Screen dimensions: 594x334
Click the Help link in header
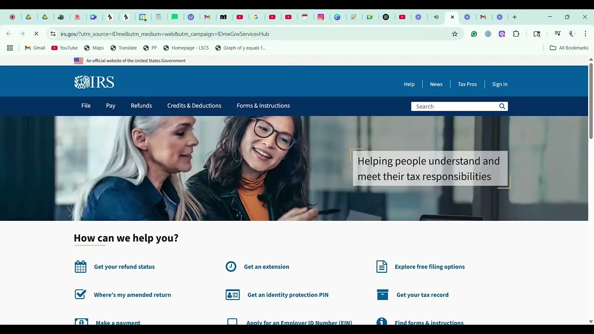pyautogui.click(x=409, y=84)
